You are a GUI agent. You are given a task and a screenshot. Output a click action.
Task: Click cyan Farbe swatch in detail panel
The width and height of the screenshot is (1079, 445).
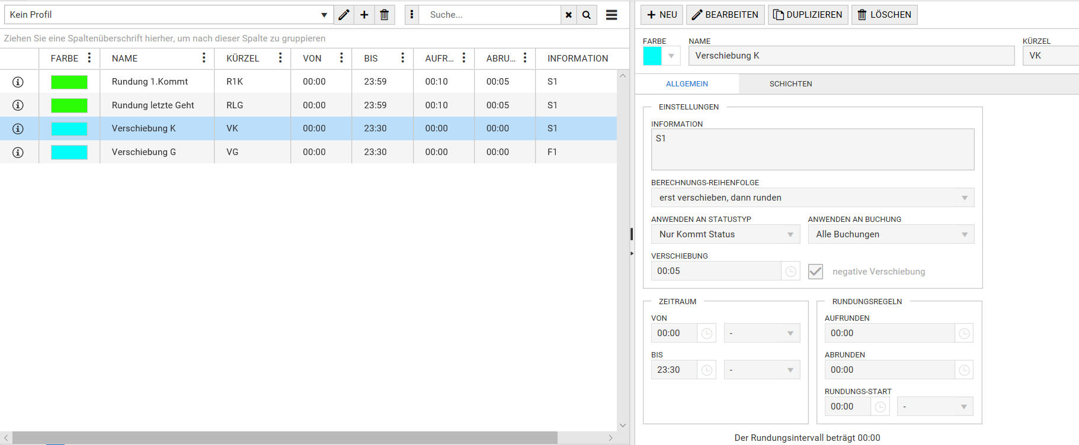(x=652, y=56)
